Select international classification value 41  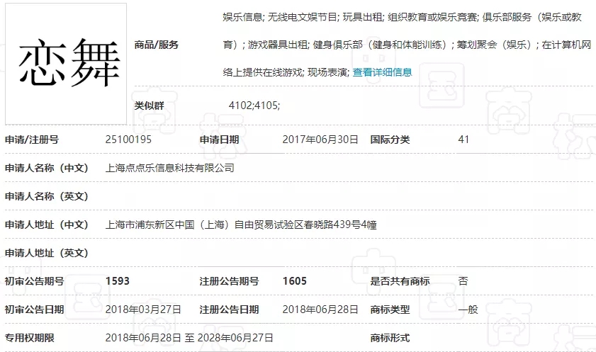pos(463,140)
